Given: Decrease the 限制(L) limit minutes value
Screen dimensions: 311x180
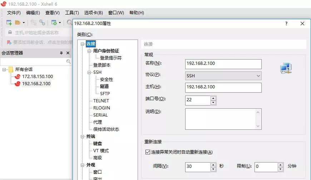Looking at the screenshot, I should pos(281,169).
